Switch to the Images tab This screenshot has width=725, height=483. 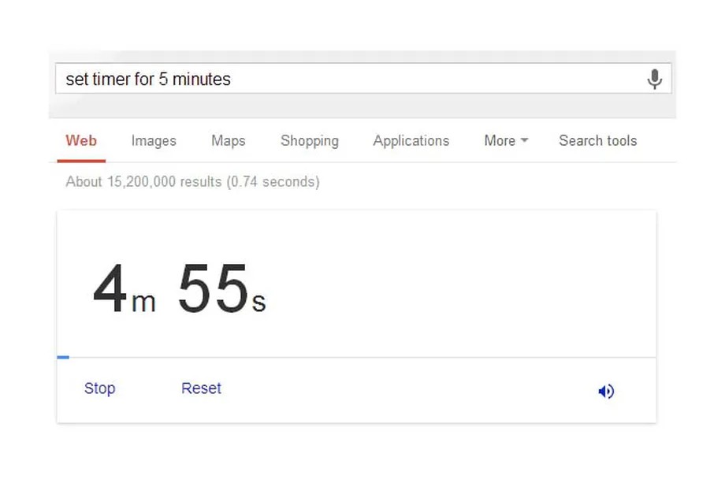[154, 141]
